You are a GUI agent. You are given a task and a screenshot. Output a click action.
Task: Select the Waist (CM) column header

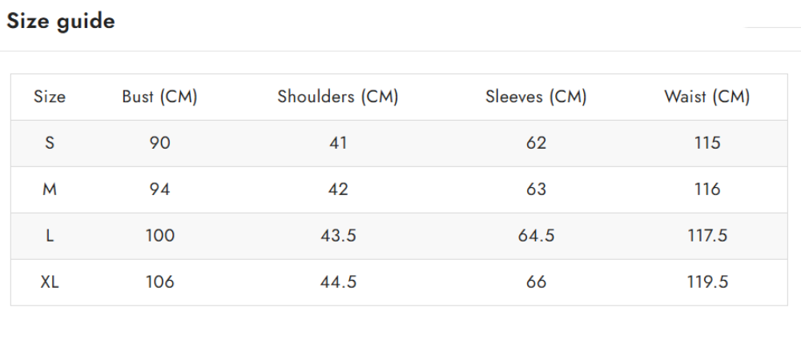tap(706, 98)
